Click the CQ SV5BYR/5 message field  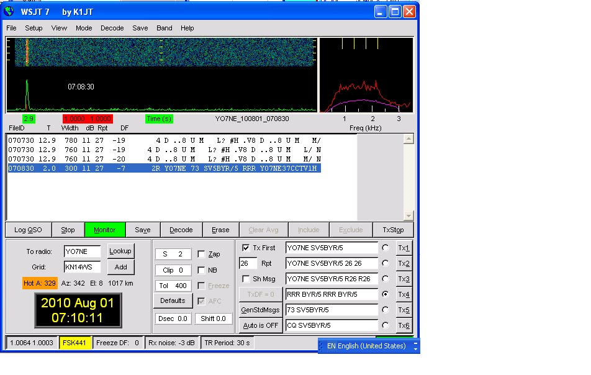(x=332, y=325)
